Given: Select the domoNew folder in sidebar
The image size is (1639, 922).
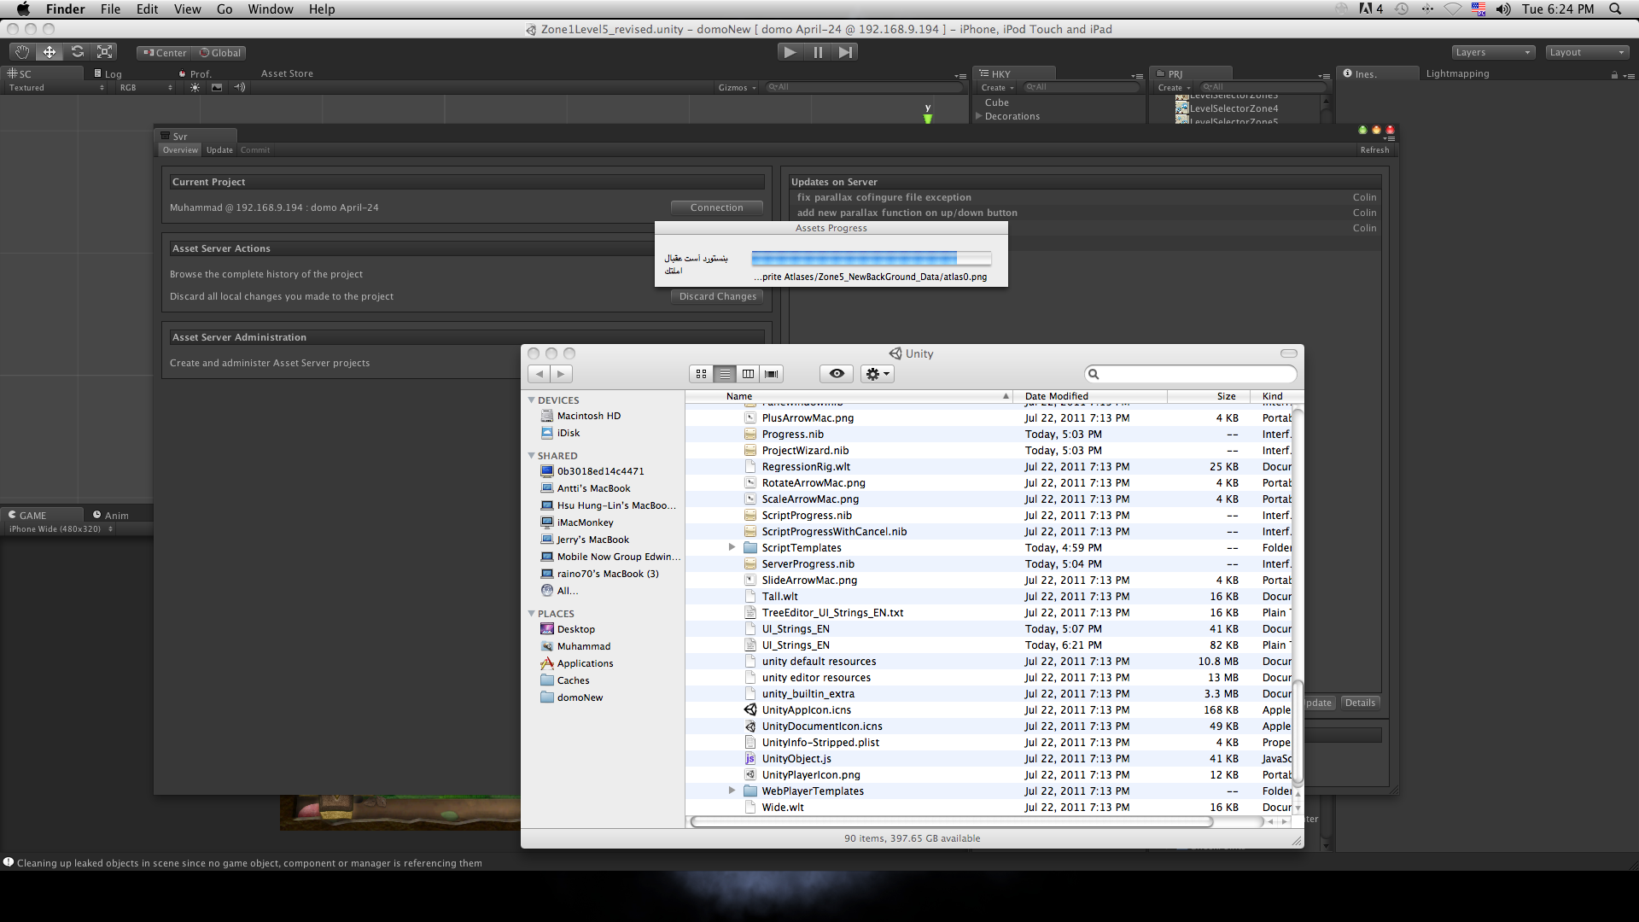Looking at the screenshot, I should tap(580, 697).
